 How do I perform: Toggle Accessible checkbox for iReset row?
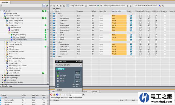click(x=140, y=23)
